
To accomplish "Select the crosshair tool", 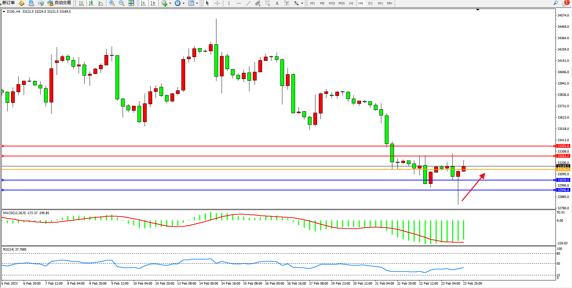I will pos(217,3).
